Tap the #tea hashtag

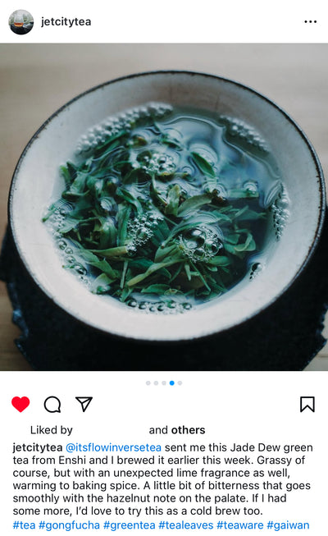(24, 525)
